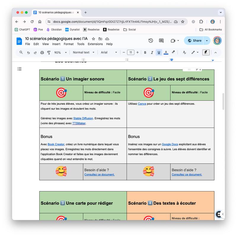This screenshot has width=237, height=236.
Task: Open Chrome three-dot menu
Action: pos(220,22)
